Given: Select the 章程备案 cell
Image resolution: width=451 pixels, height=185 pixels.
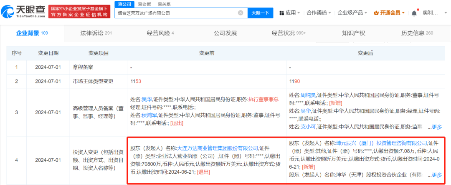Looking at the screenshot, I should click(99, 67).
